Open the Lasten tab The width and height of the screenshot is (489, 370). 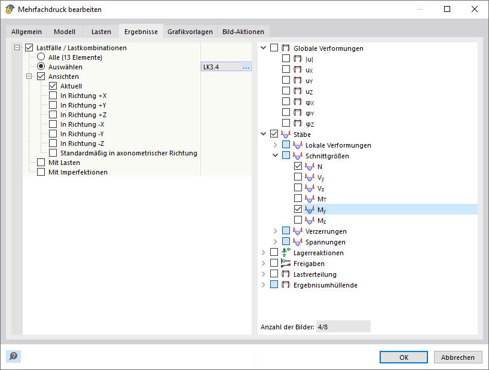coord(101,32)
